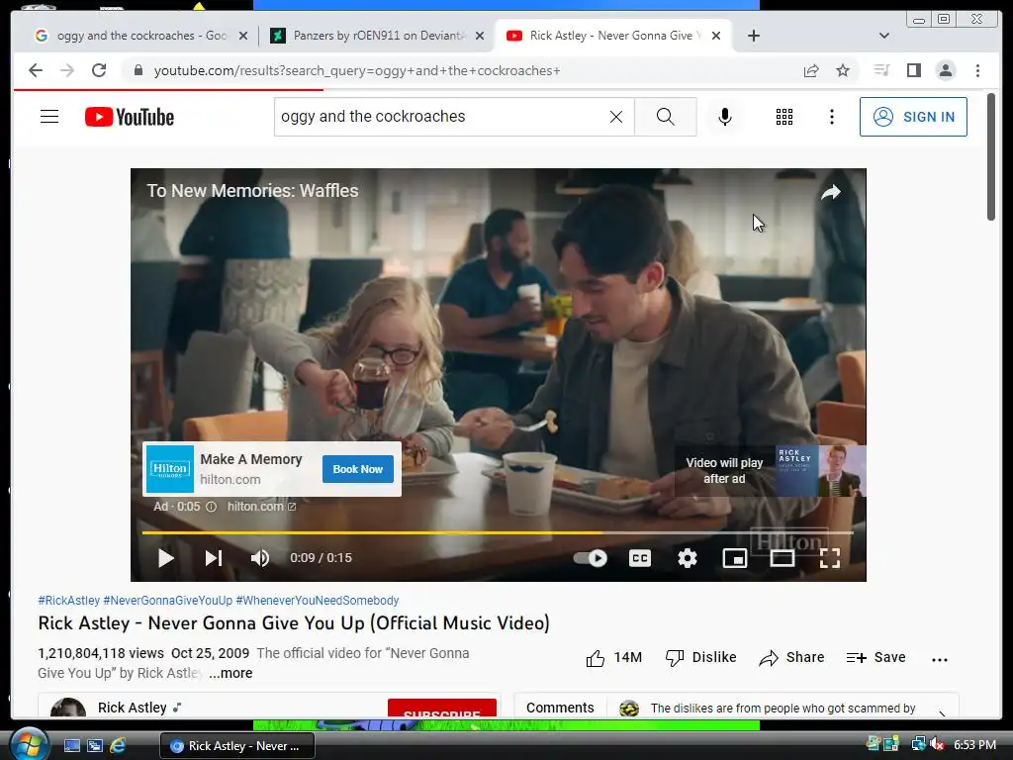The height and width of the screenshot is (760, 1013).
Task: Click the address bar URL
Action: 356,70
